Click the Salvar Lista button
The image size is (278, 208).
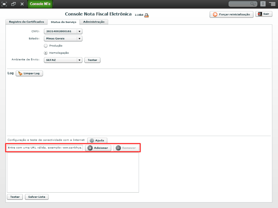click(37, 197)
